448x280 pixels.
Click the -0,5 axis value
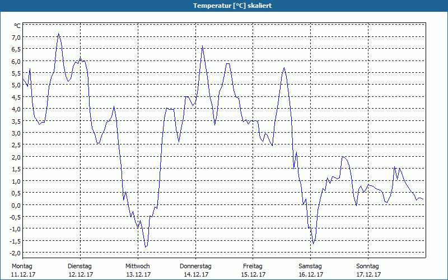pyautogui.click(x=16, y=217)
